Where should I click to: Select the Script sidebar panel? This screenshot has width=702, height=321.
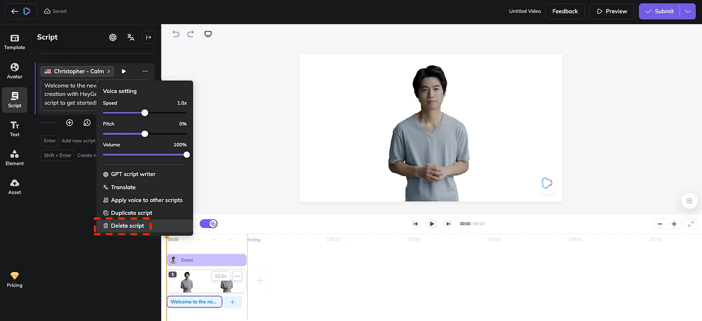click(15, 100)
